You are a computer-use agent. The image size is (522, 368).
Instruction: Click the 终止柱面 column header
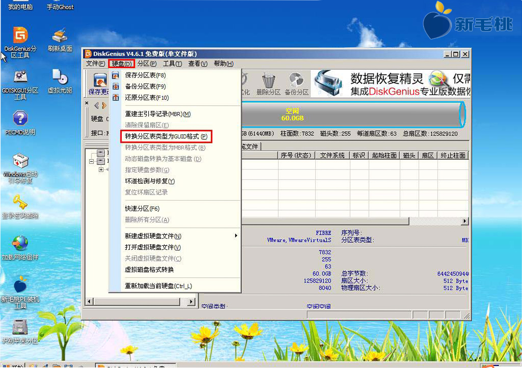(453, 155)
